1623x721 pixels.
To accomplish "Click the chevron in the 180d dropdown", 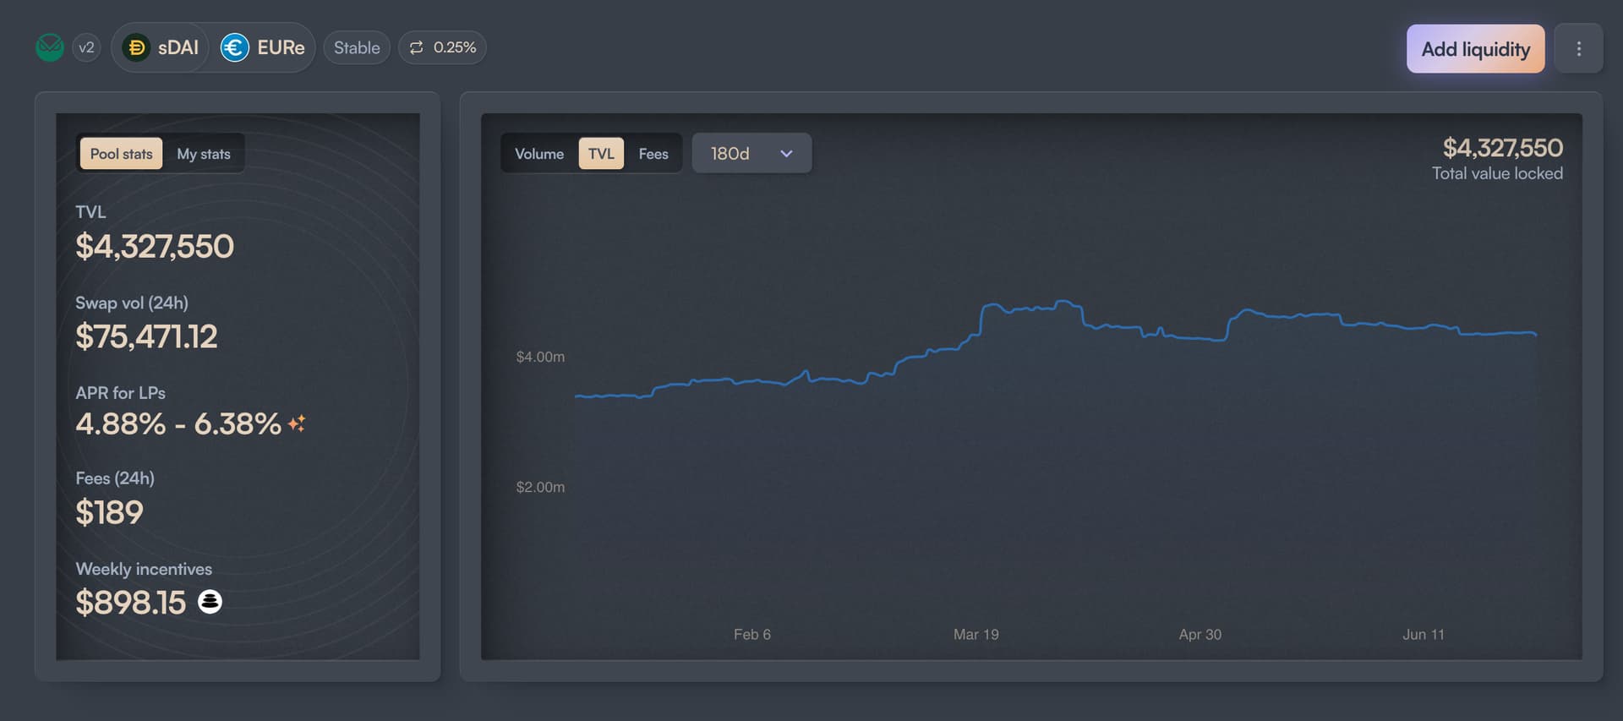I will click(786, 154).
